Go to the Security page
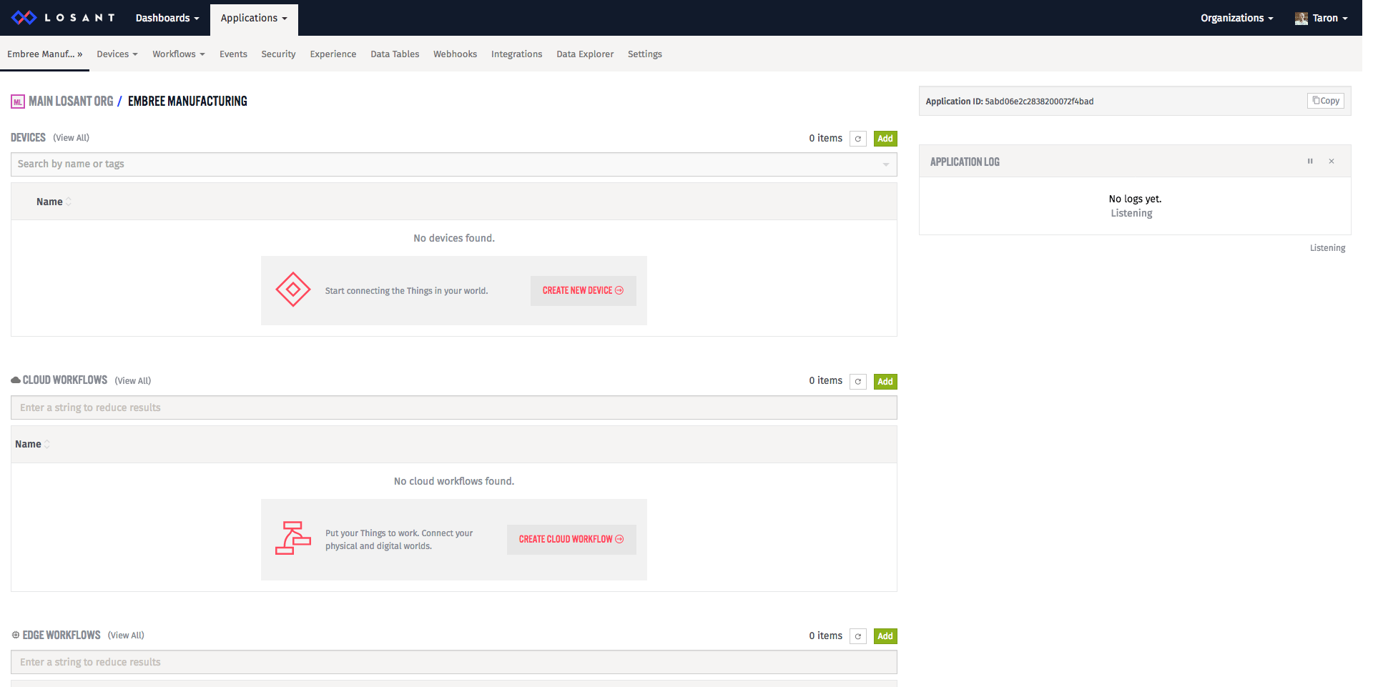Image resolution: width=1373 pixels, height=687 pixels. pos(278,54)
